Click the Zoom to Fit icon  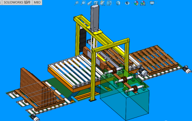(x=76, y=3)
